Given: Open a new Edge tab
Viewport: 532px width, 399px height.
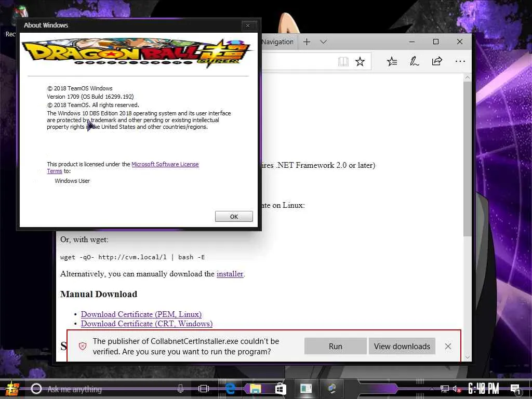Looking at the screenshot, I should [x=307, y=42].
